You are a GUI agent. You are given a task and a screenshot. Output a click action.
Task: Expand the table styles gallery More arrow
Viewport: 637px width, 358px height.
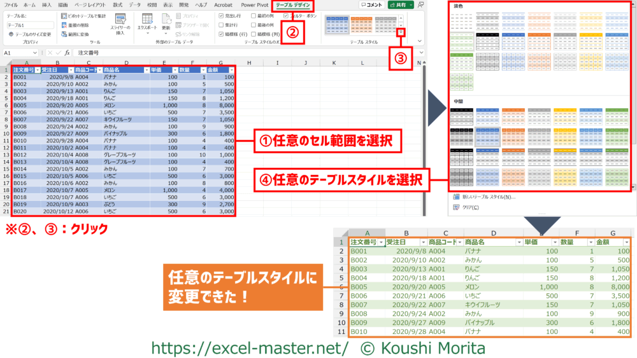click(401, 32)
